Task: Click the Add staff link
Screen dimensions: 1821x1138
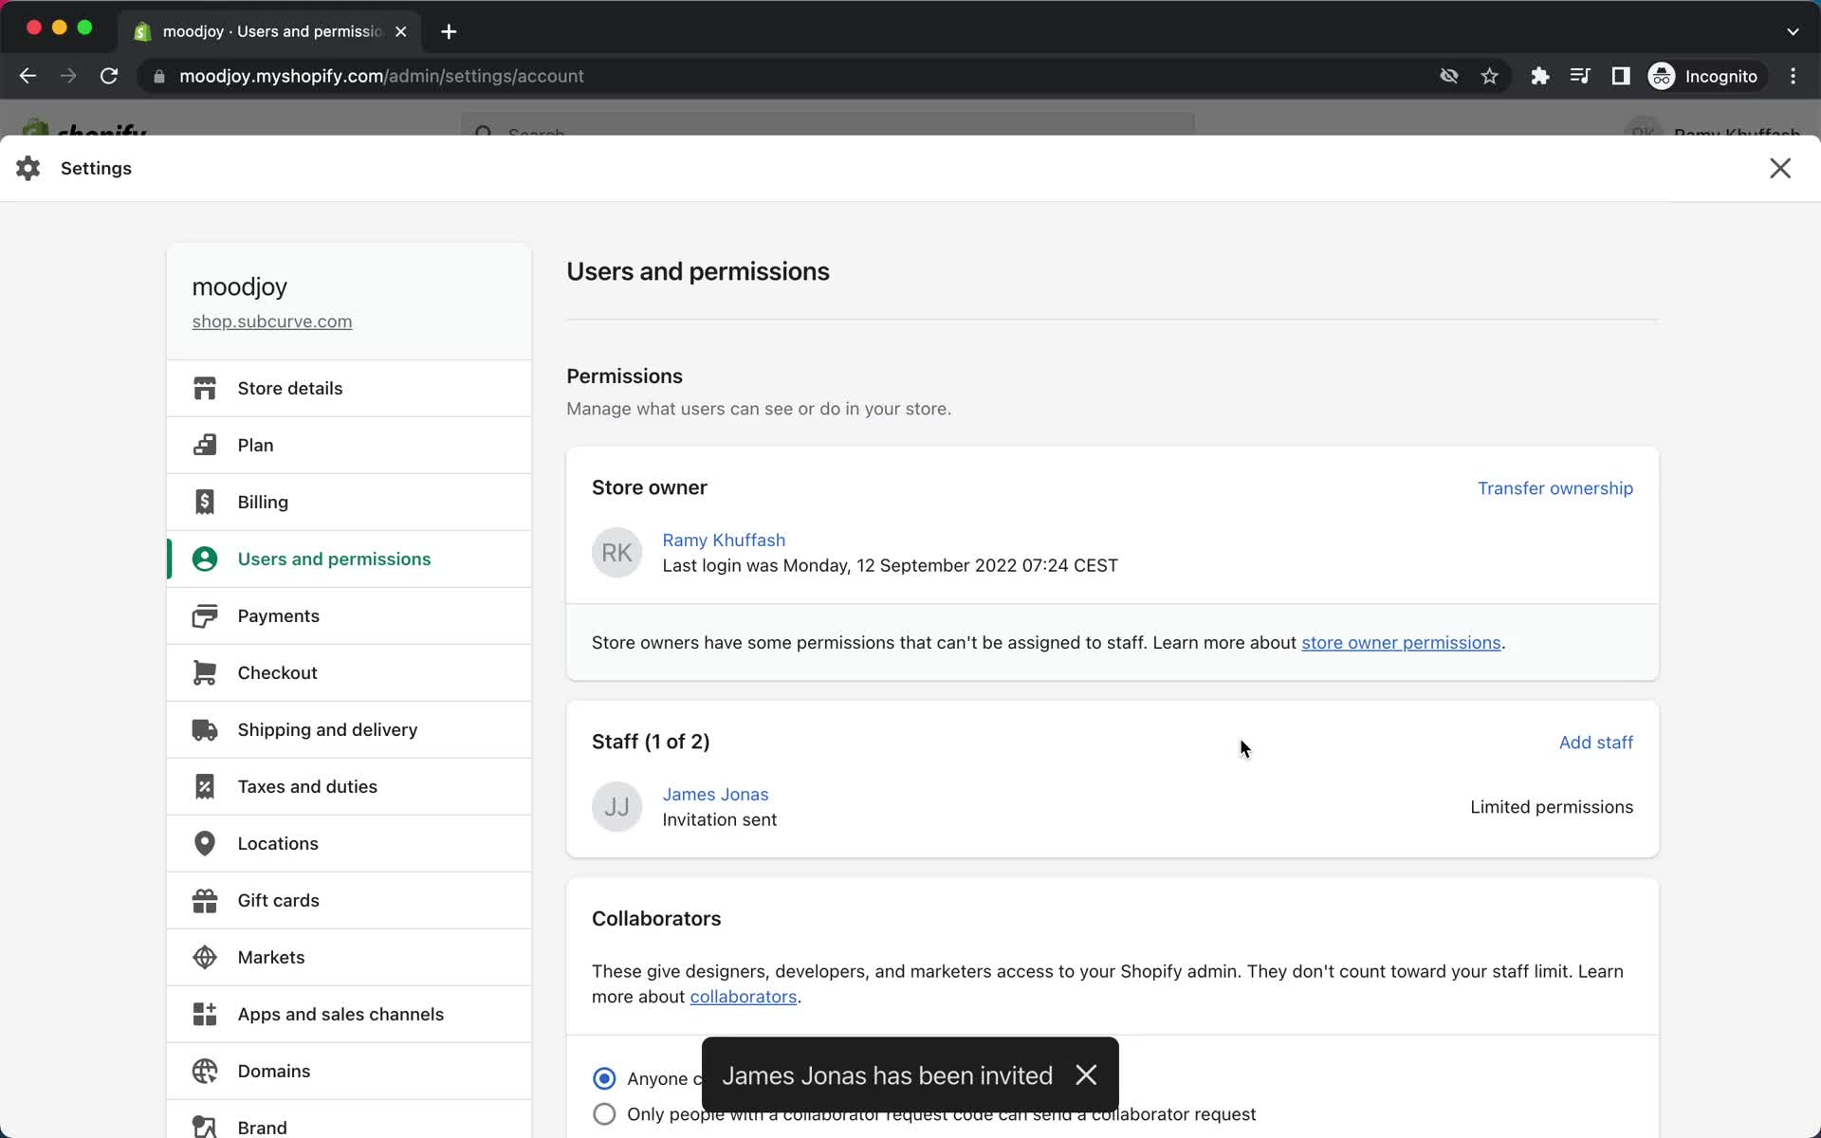Action: click(x=1595, y=743)
